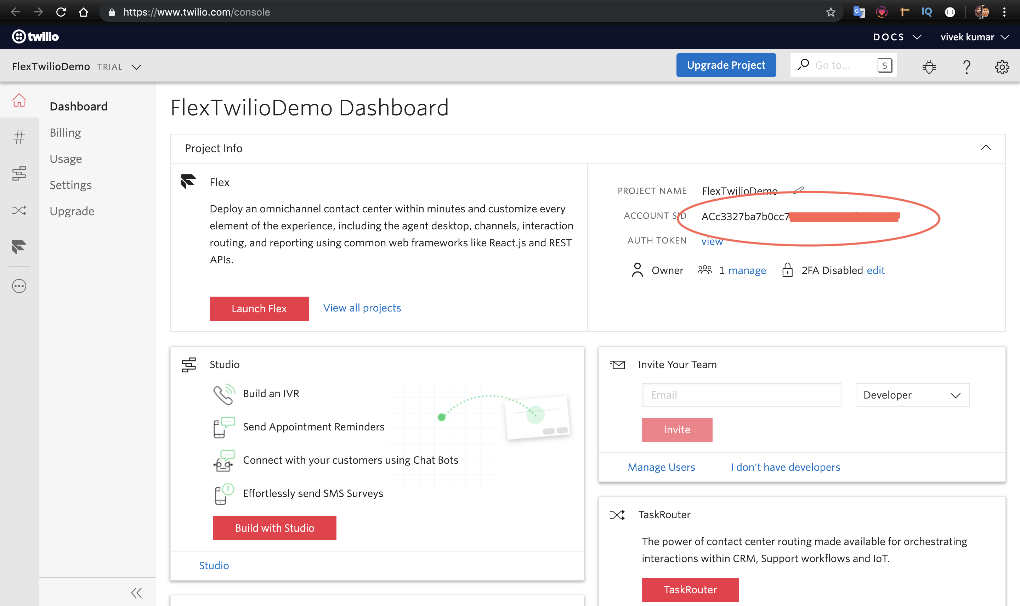This screenshot has height=606, width=1020.
Task: Open the Developer role dropdown
Action: pos(912,395)
